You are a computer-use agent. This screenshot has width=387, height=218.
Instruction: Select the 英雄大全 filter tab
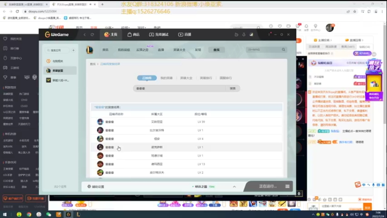click(186, 78)
